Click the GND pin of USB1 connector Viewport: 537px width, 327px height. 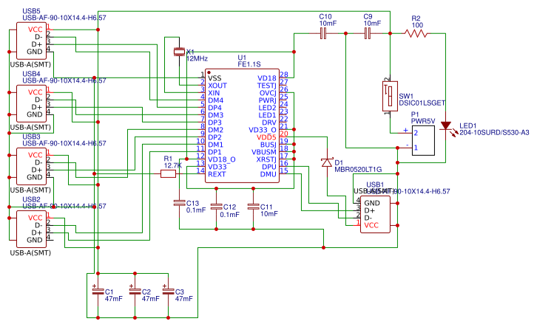(x=372, y=203)
